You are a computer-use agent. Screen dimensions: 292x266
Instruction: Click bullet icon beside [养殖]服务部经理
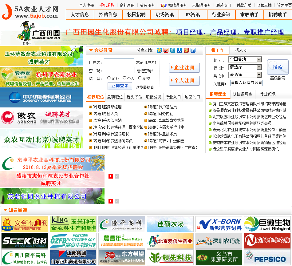tap(90, 107)
